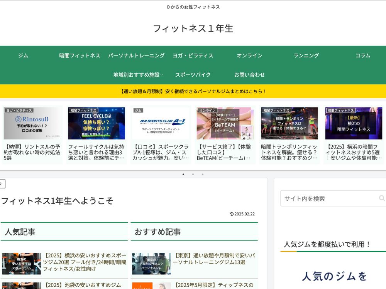Open the お問い合わせ menu item
The height and width of the screenshot is (289, 386).
point(250,75)
